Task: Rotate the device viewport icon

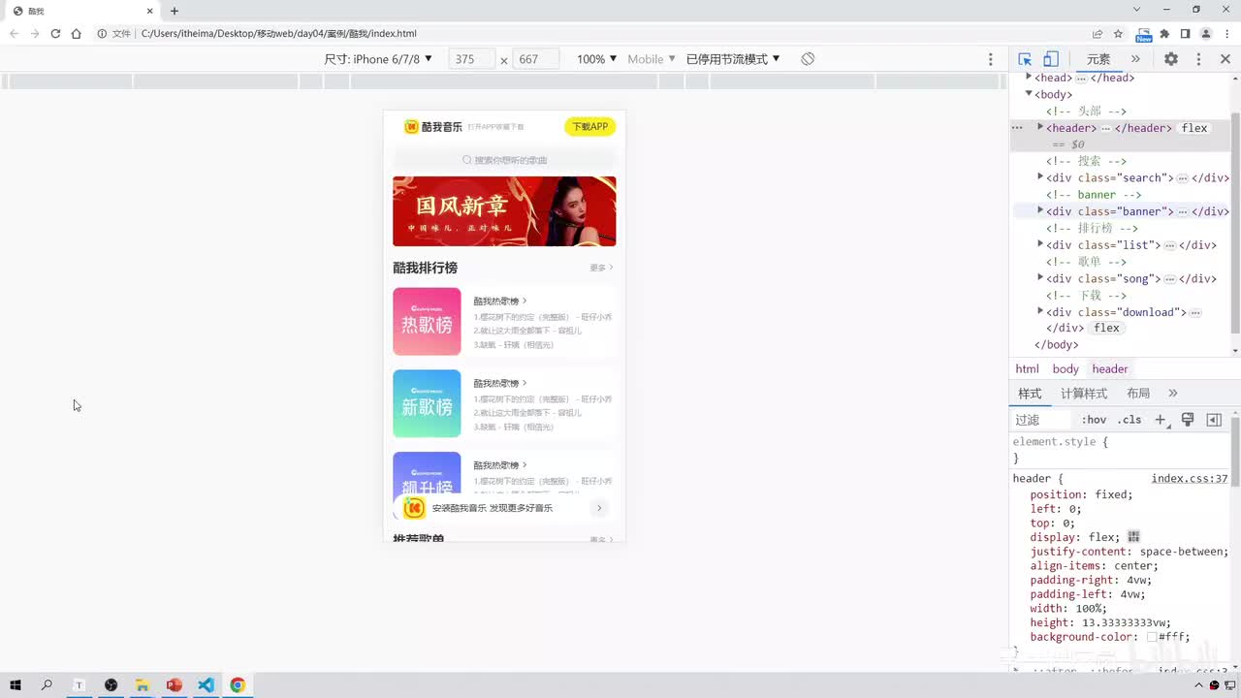Action: coord(808,59)
